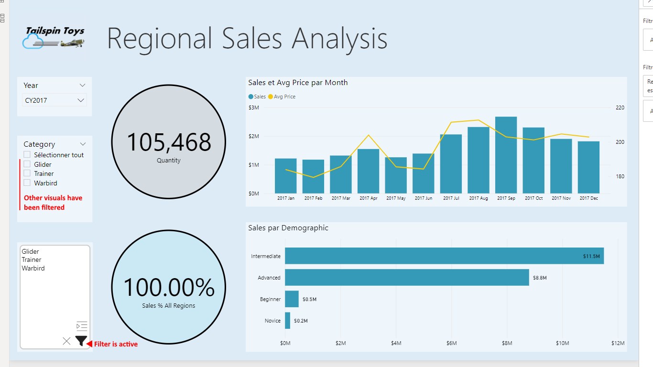Click the $0.5M data label
The width and height of the screenshot is (653, 367).
click(x=309, y=299)
